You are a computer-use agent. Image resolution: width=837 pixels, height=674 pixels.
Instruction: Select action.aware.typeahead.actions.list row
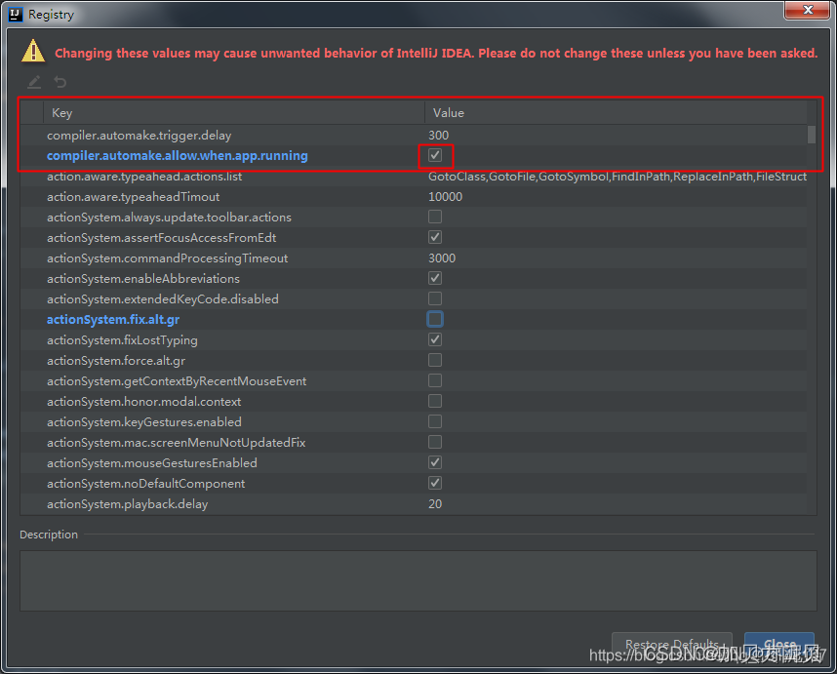pyautogui.click(x=414, y=177)
